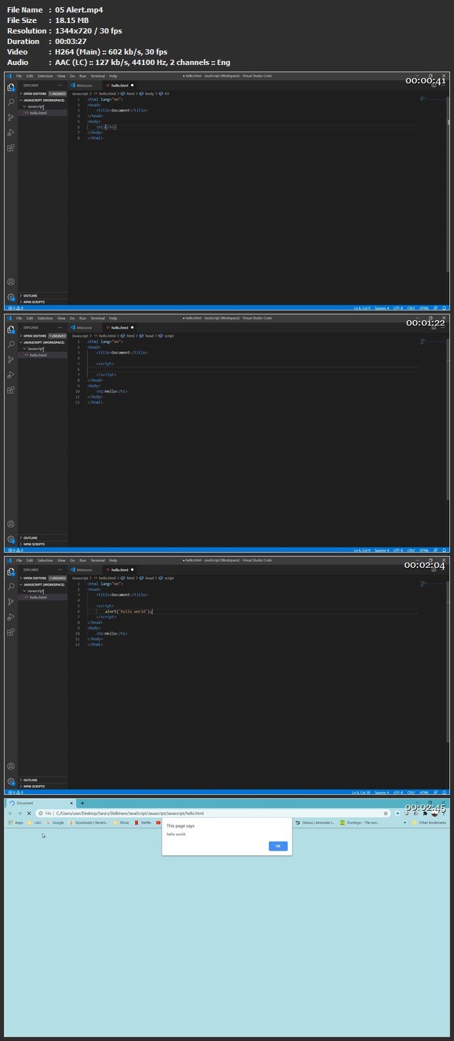The image size is (454, 1041).
Task: Expand NPM SCRIPTS section in the 00:02:04 frame
Action: (43, 786)
